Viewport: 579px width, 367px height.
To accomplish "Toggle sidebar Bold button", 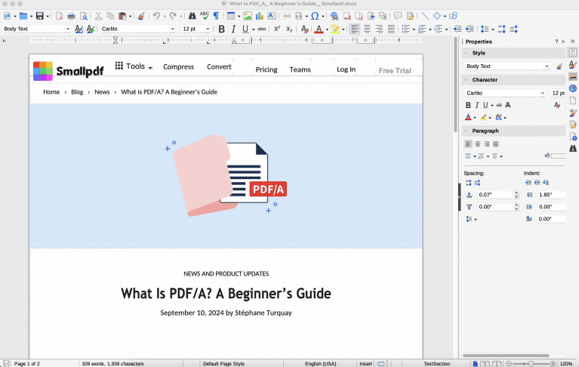I will (468, 105).
